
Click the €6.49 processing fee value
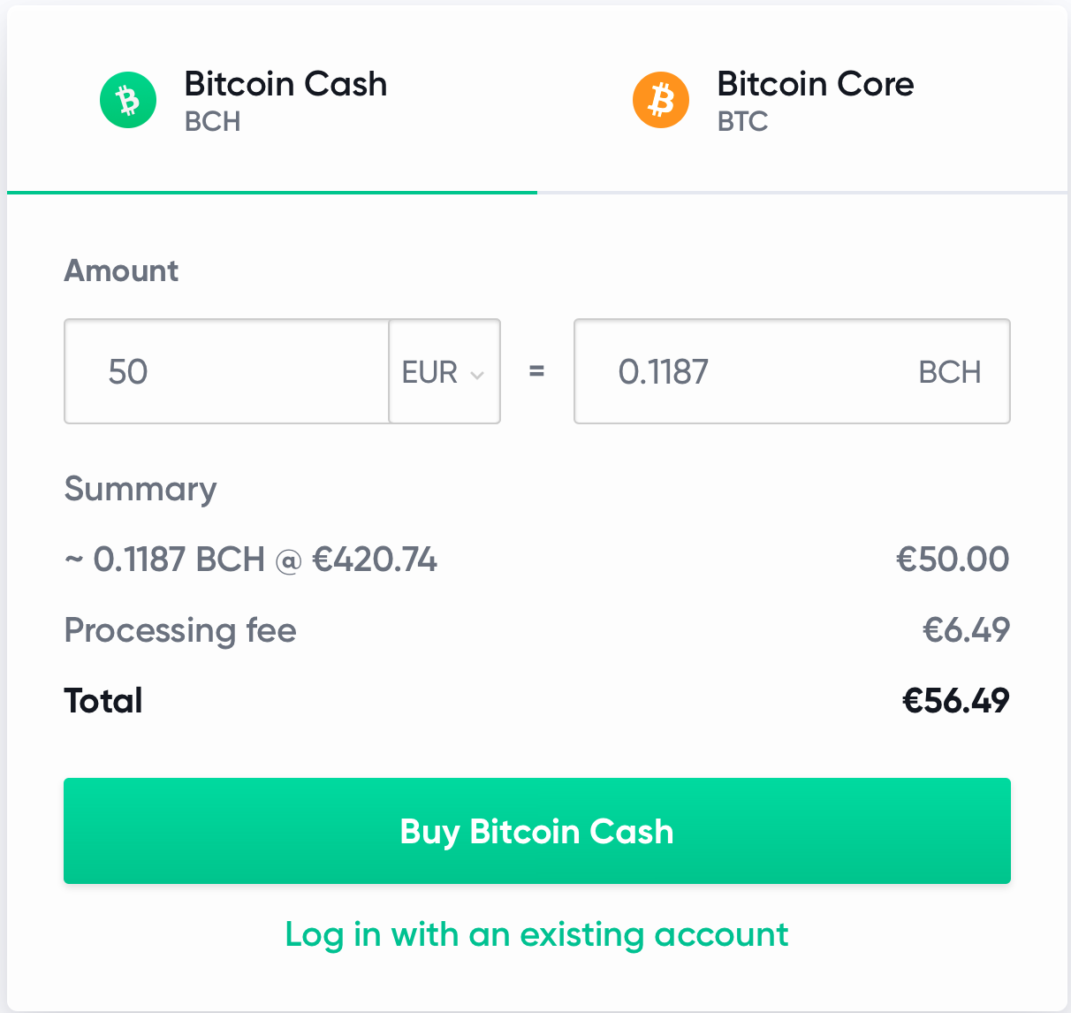(966, 630)
